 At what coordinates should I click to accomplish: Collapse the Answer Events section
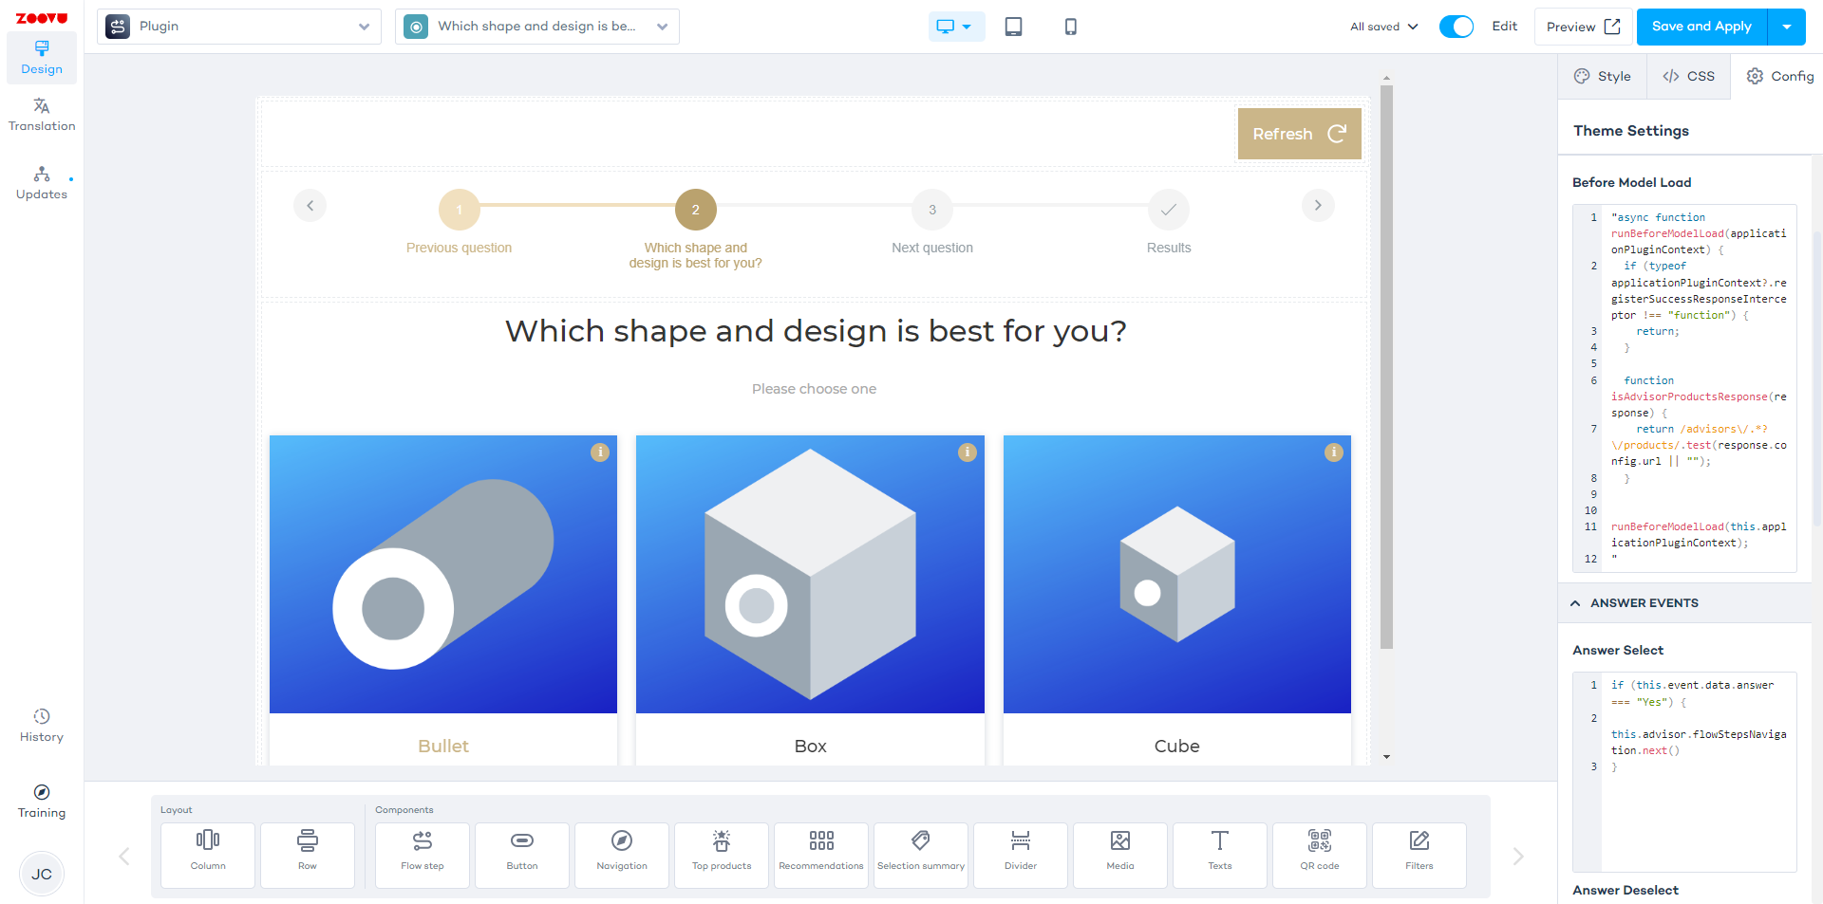coord(1575,603)
